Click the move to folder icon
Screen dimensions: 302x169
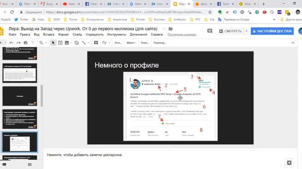point(170,29)
